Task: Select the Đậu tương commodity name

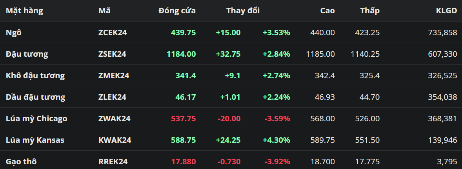Action: [27, 54]
